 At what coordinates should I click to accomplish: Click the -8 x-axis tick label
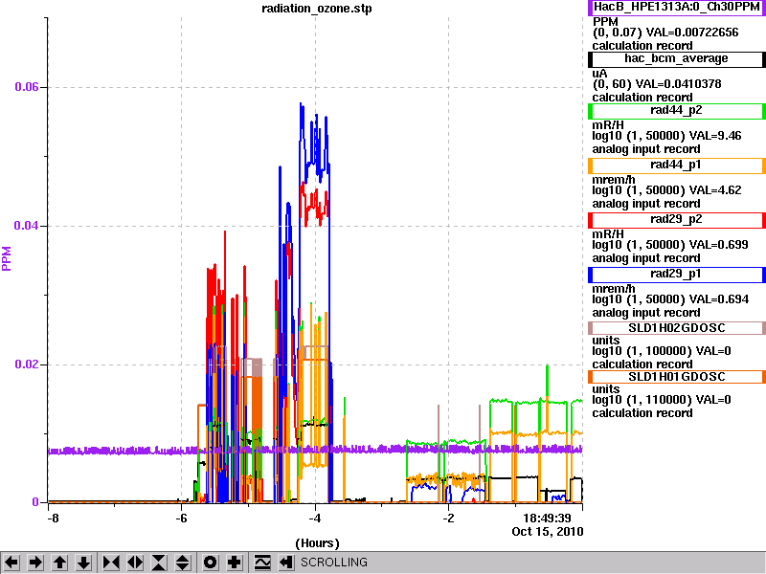[x=53, y=518]
